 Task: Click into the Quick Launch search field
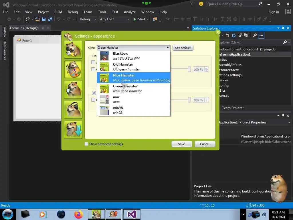232,4
